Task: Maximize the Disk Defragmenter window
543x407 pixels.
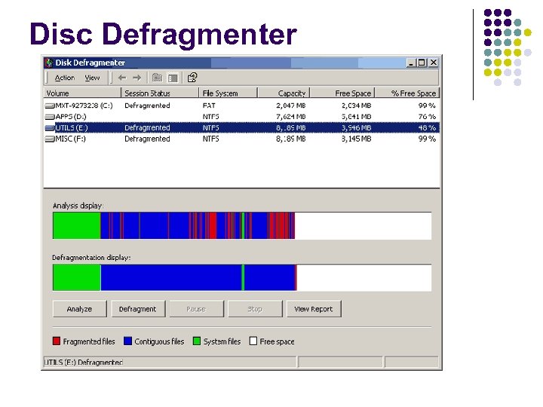Action: (x=422, y=63)
